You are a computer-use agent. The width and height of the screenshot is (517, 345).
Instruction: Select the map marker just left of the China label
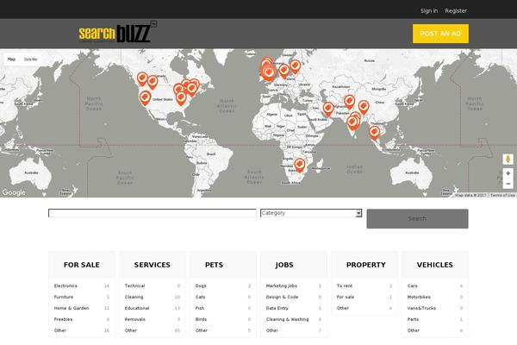point(364,107)
